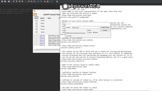Viewport: 162px width, 91px height.
Task: Click the Whether to use strict session mode line
Action: pyautogui.click(x=77, y=21)
